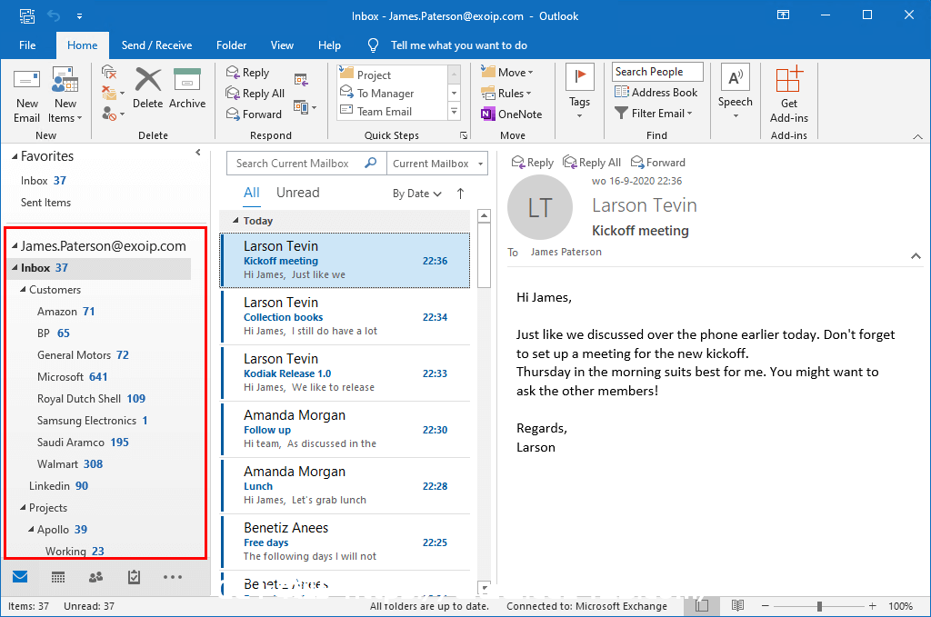Open the By Date sort dropdown
The height and width of the screenshot is (617, 931).
(417, 194)
